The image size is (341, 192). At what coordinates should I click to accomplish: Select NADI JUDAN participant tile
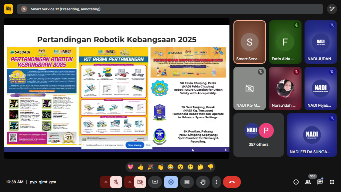coord(321,42)
